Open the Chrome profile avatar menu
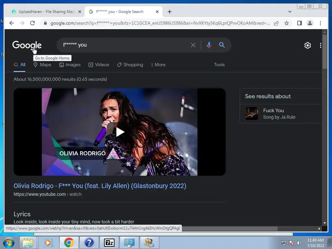Viewport: 332px width, 249px height. click(310, 23)
